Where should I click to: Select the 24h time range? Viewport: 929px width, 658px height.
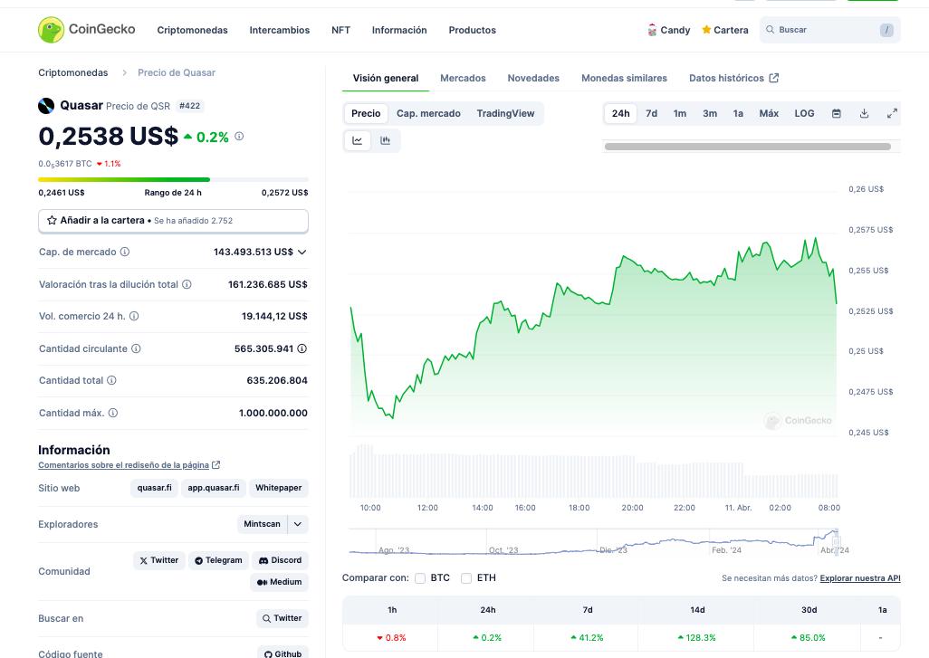point(621,113)
